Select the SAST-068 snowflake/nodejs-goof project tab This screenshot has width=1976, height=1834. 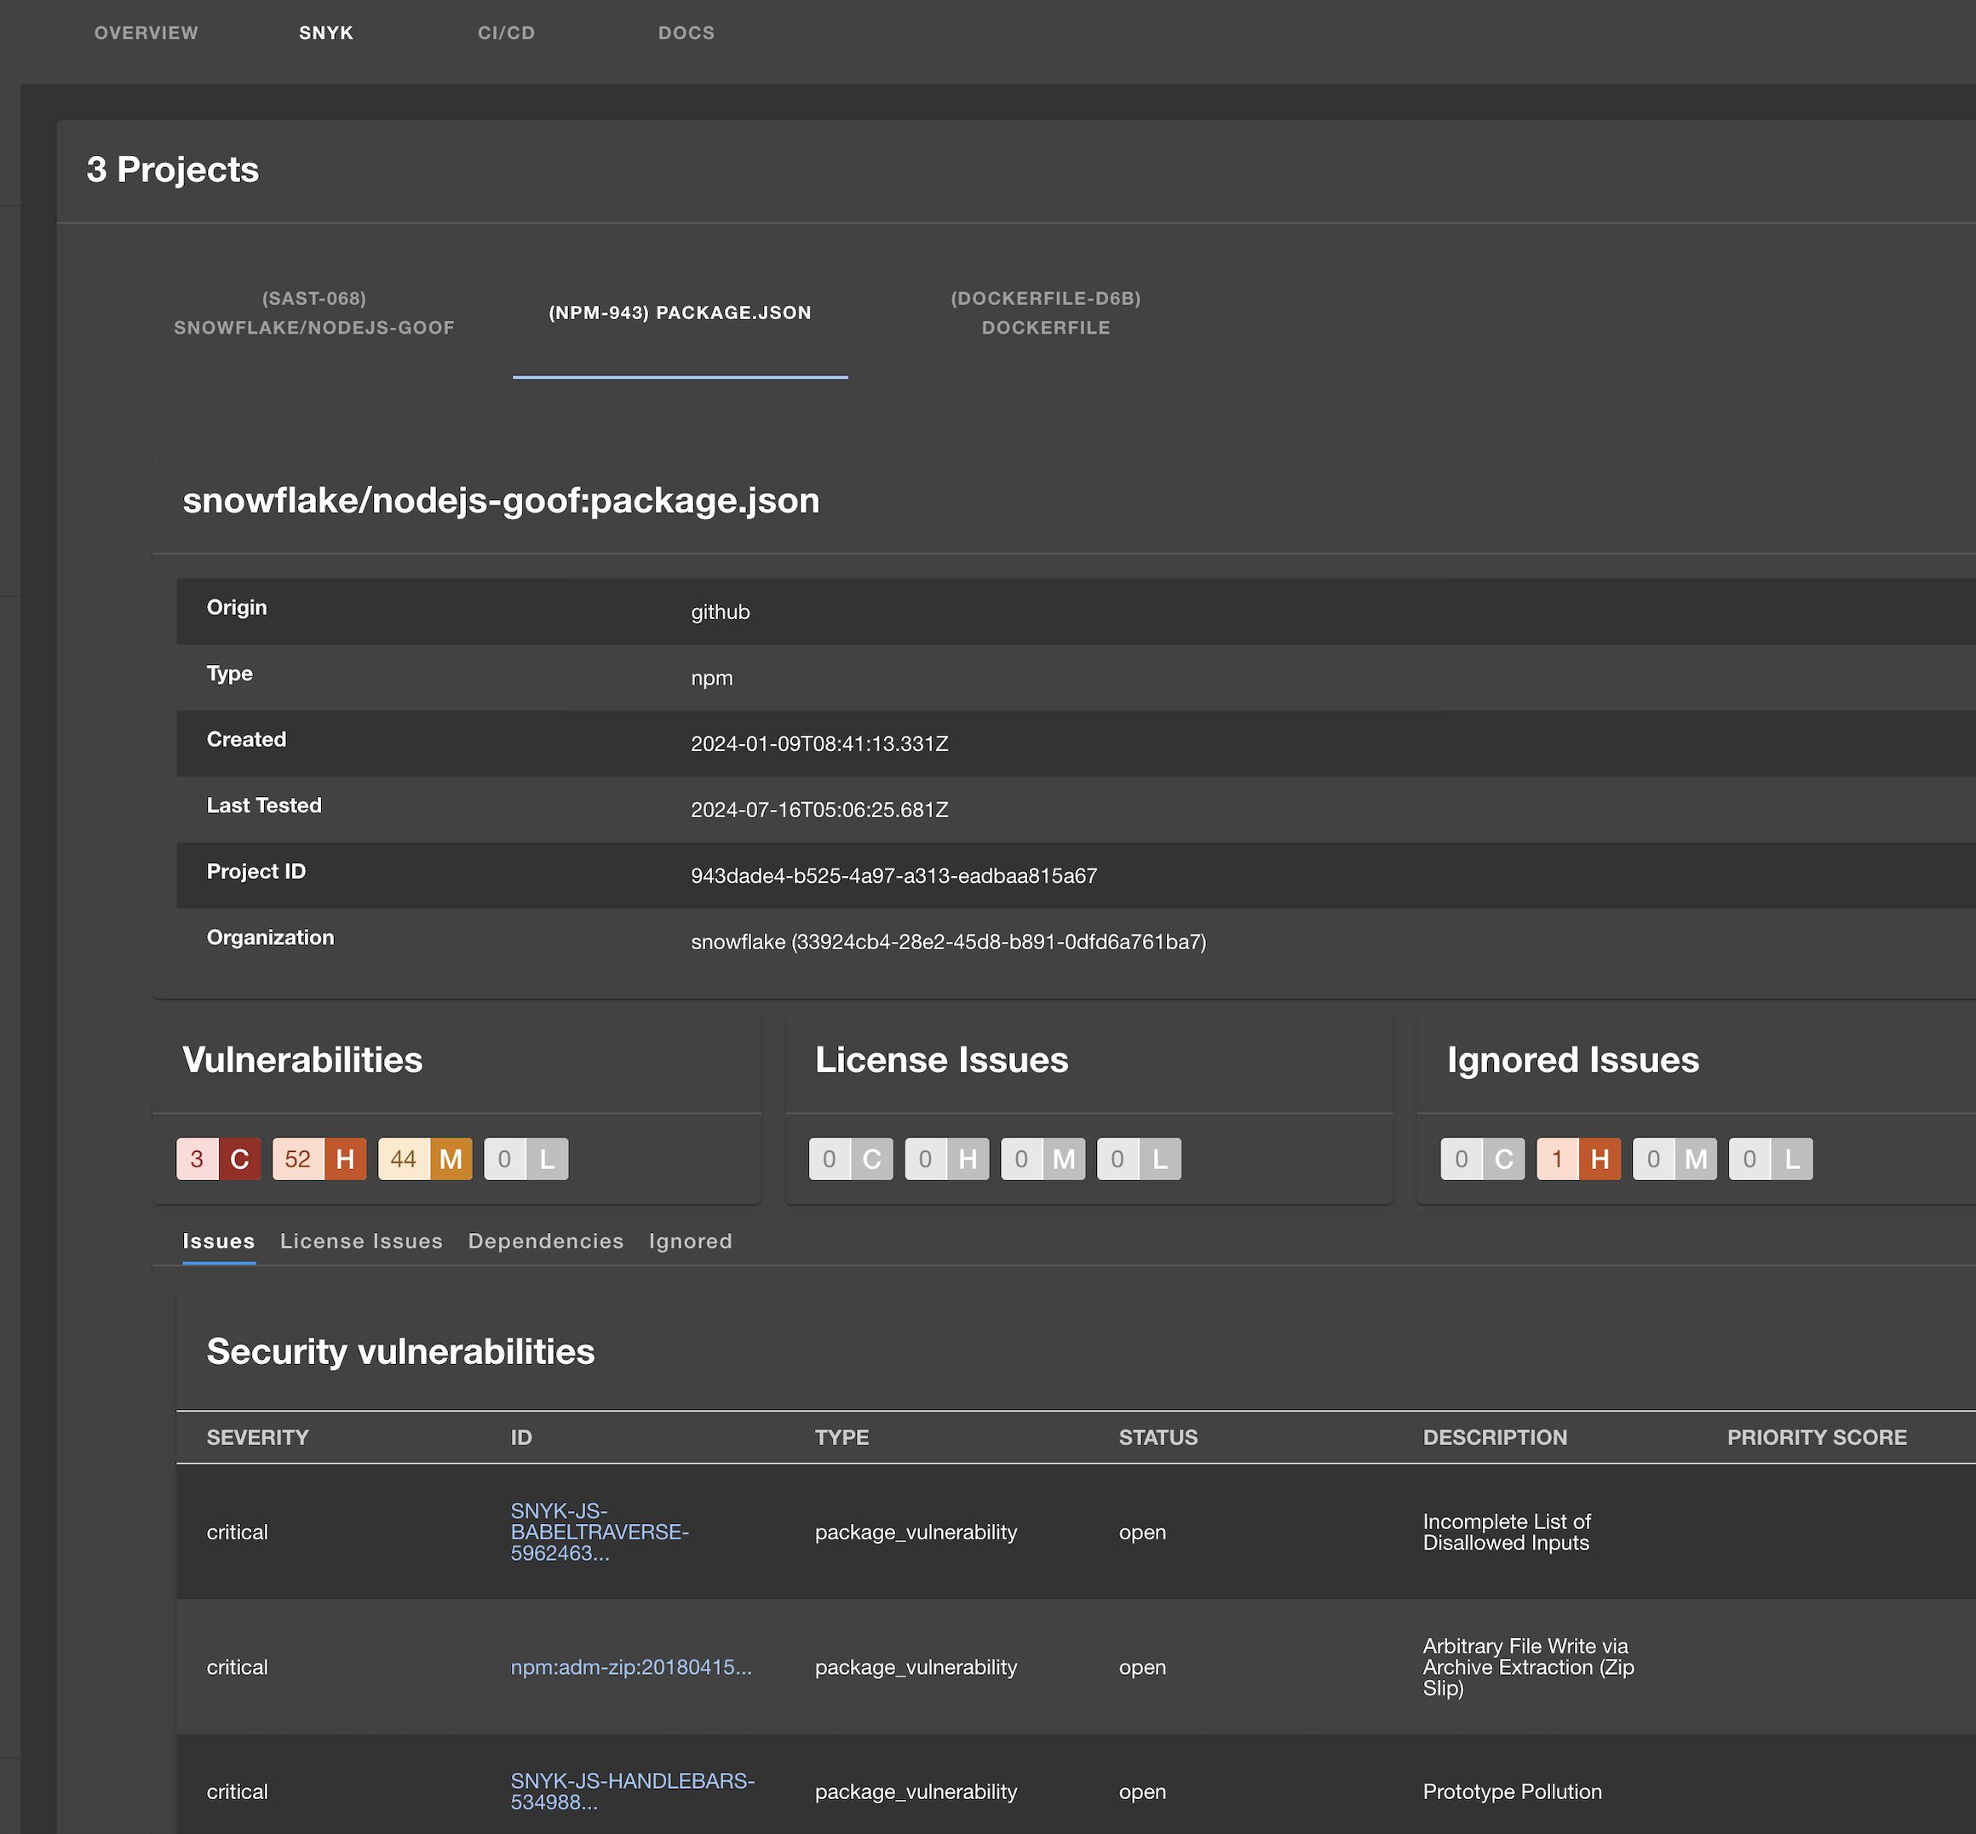[313, 312]
